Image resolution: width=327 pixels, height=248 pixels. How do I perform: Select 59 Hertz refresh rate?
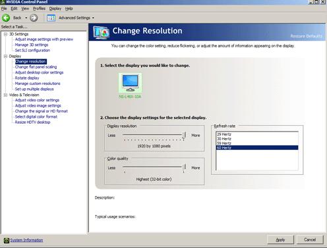pos(257,143)
